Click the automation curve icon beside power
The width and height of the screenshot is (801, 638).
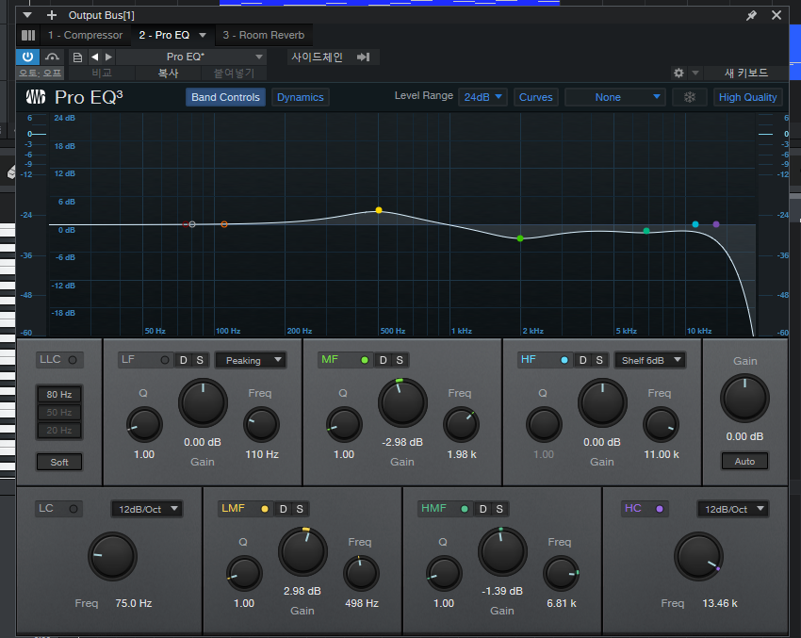click(x=52, y=57)
